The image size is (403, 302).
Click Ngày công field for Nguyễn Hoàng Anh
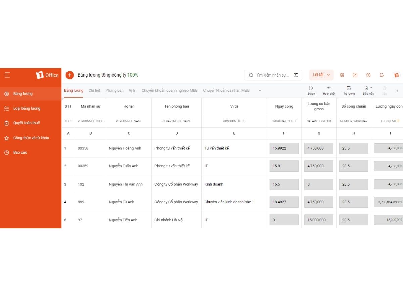tap(284, 148)
